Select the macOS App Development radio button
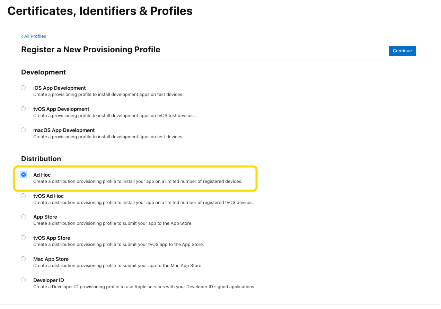Image resolution: width=441 pixels, height=309 pixels. coord(23,130)
